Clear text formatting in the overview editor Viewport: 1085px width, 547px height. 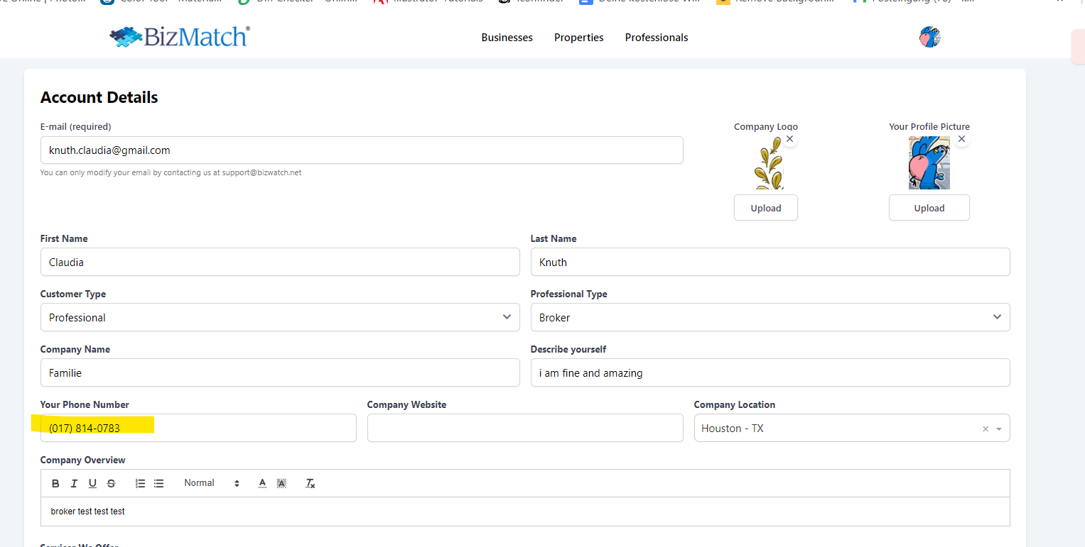point(310,483)
